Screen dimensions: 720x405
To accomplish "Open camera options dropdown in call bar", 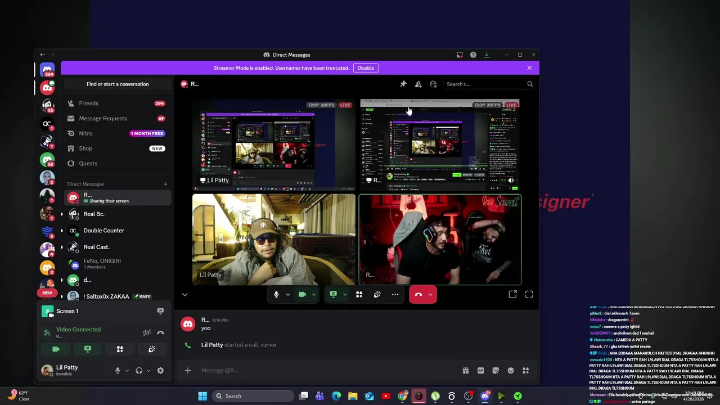I will 314,294.
